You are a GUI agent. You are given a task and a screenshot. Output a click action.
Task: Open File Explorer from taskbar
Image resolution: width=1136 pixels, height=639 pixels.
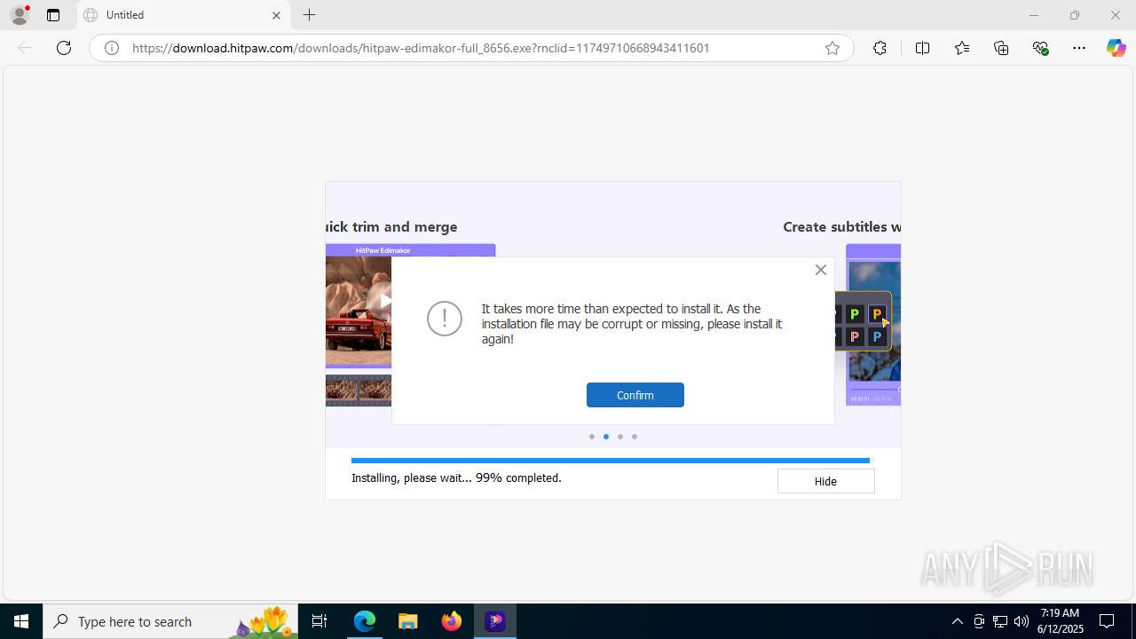click(407, 621)
